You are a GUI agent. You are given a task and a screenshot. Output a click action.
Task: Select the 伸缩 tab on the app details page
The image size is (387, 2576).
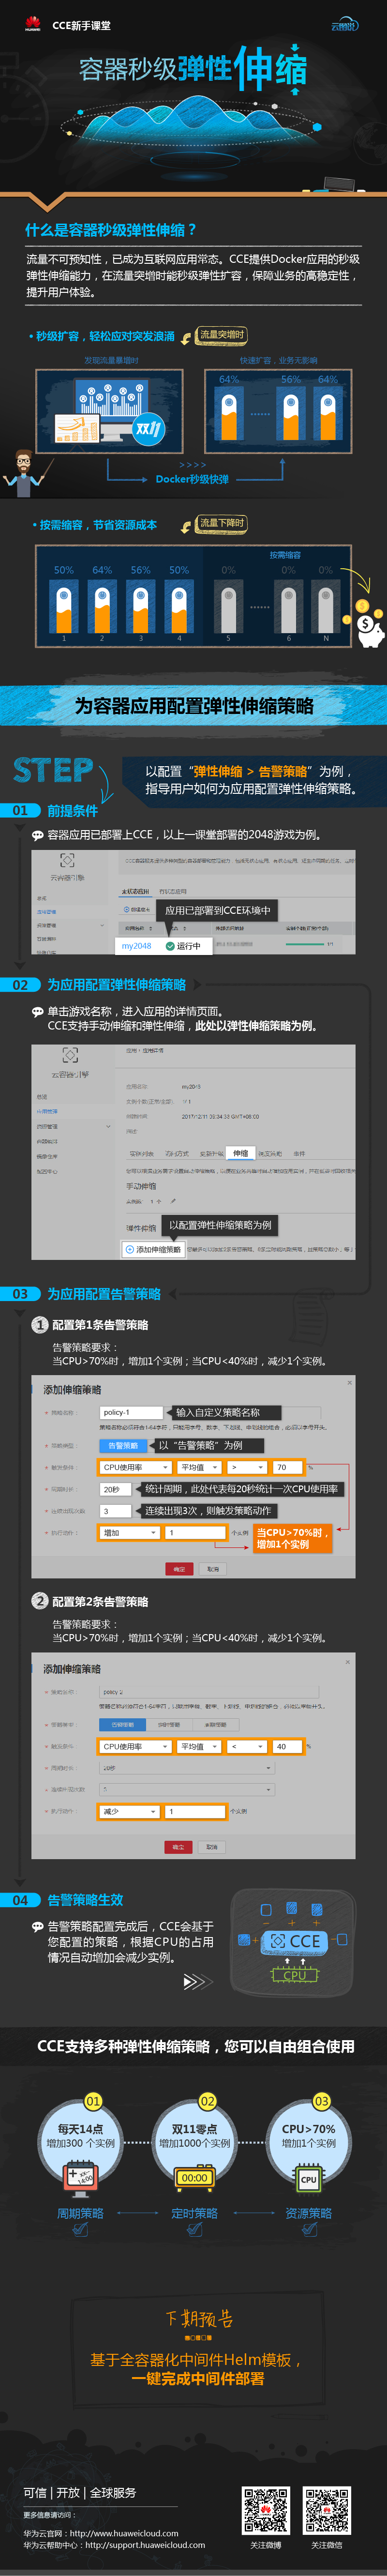click(x=241, y=1152)
